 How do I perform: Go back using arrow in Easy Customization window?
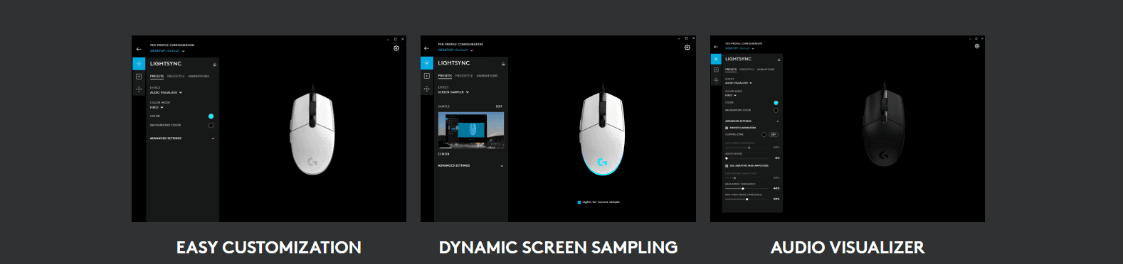139,49
